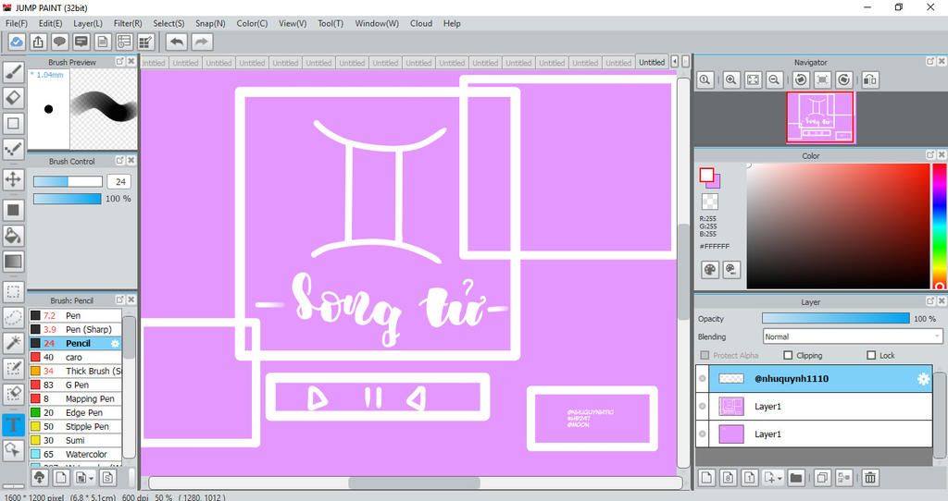Select the Lasso tool

click(13, 317)
